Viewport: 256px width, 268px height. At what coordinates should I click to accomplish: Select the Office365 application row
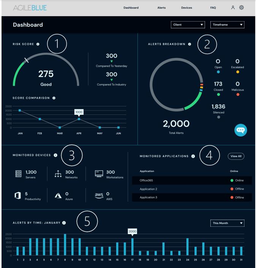tap(192, 180)
